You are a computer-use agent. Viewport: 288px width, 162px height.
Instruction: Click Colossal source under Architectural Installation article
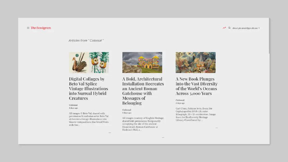pos(127,110)
